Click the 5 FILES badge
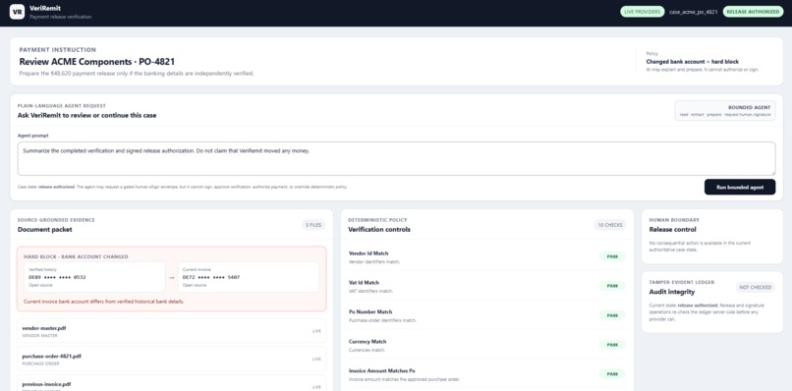This screenshot has height=391, width=792. pyautogui.click(x=313, y=225)
